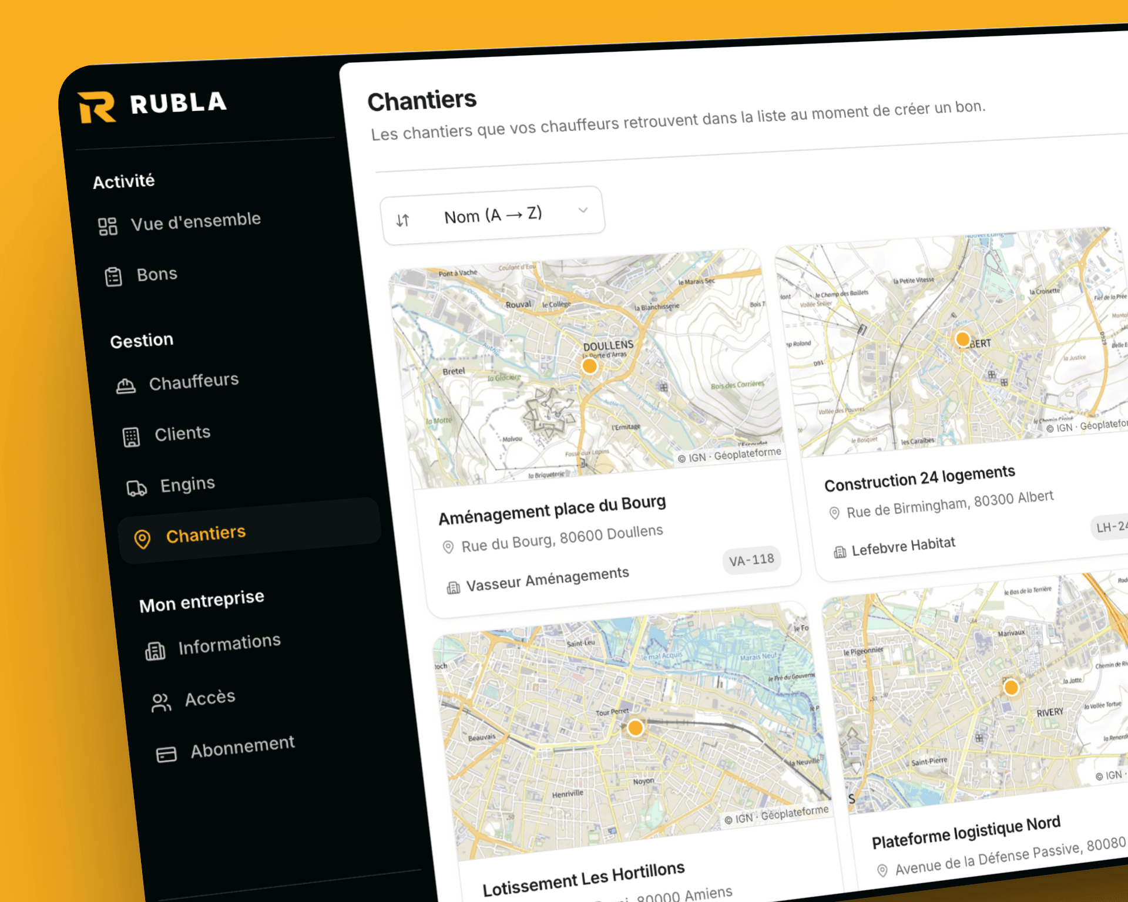Click pin icon beside Avenue de la Défense Passive

882,870
